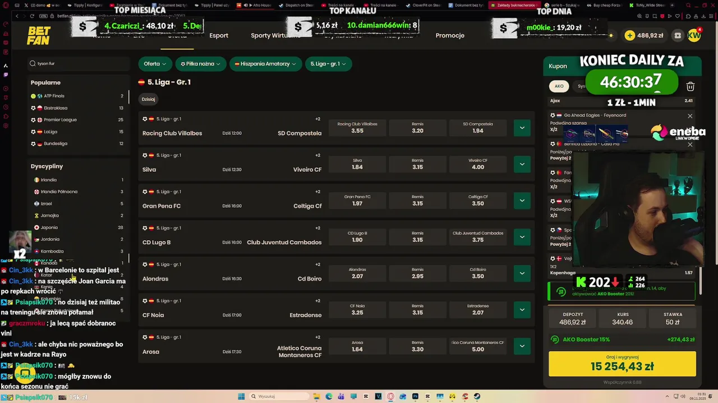Remove Go Ahead Eagles - Feyenoord from coupon
The width and height of the screenshot is (718, 403).
[x=690, y=116]
